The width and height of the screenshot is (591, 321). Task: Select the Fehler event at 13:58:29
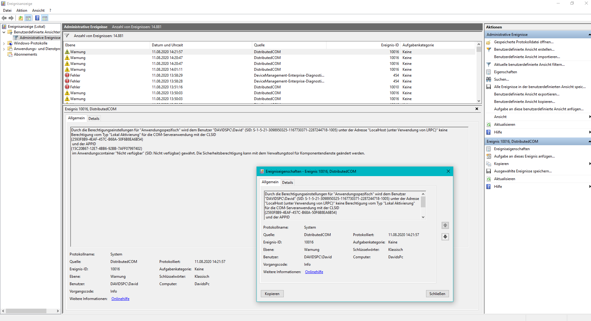269,75
